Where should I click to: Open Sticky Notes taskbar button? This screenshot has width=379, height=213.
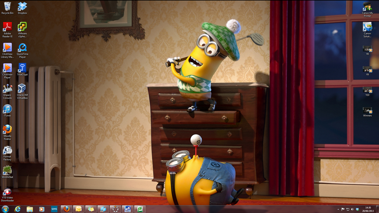tap(91, 209)
